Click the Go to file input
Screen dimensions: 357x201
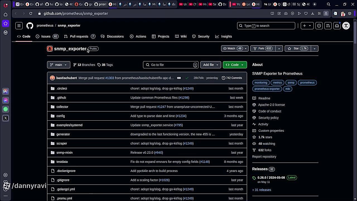[171, 65]
